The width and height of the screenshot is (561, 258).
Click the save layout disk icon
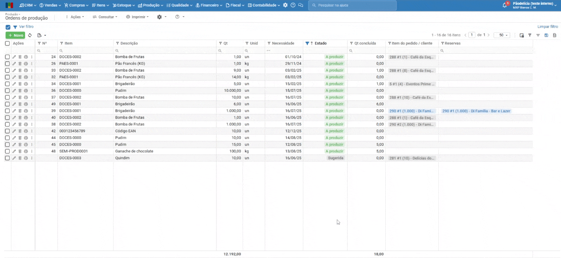pos(546,35)
